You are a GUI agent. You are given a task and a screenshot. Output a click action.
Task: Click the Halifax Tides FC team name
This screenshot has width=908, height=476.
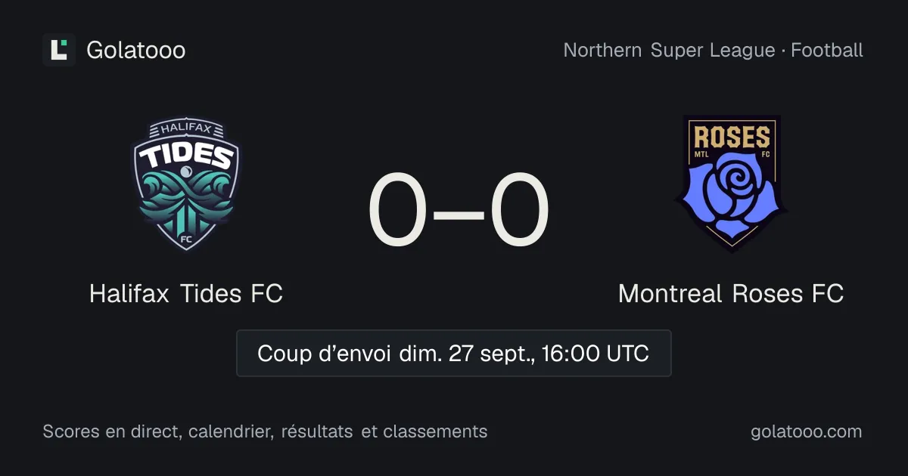point(186,293)
